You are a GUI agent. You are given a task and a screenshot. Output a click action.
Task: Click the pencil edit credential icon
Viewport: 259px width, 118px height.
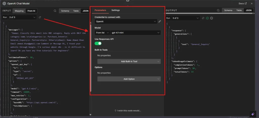pyautogui.click(x=160, y=21)
